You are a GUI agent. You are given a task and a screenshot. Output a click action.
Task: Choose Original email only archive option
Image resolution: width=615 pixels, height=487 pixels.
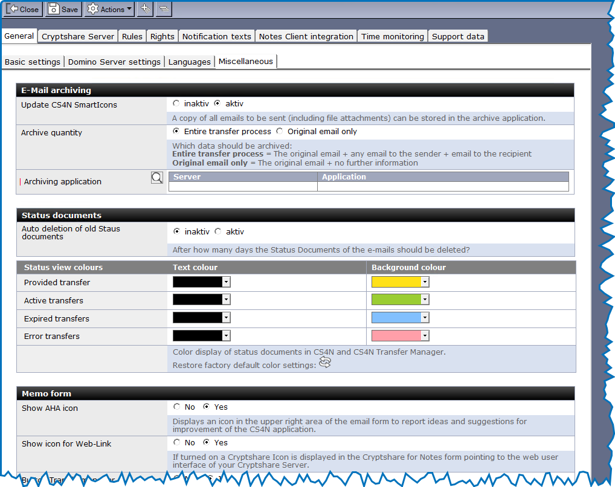tap(280, 131)
